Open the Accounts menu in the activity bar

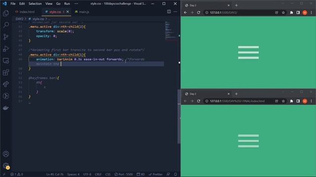[x=6, y=154]
